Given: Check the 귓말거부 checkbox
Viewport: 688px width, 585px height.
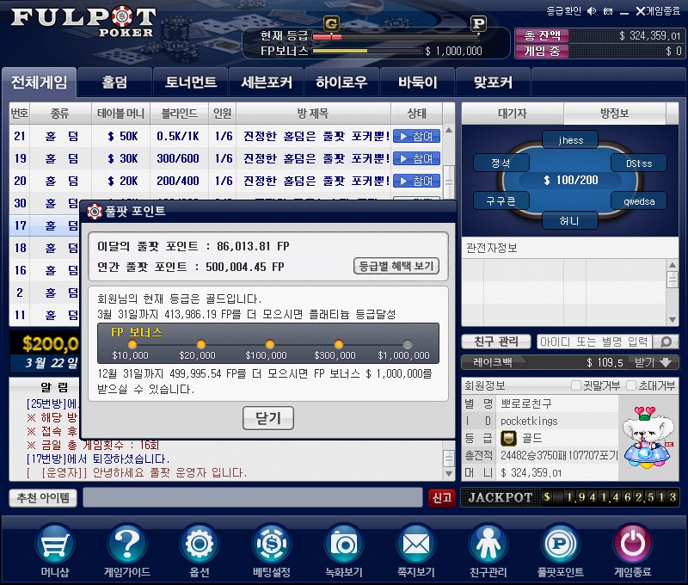Looking at the screenshot, I should point(575,385).
